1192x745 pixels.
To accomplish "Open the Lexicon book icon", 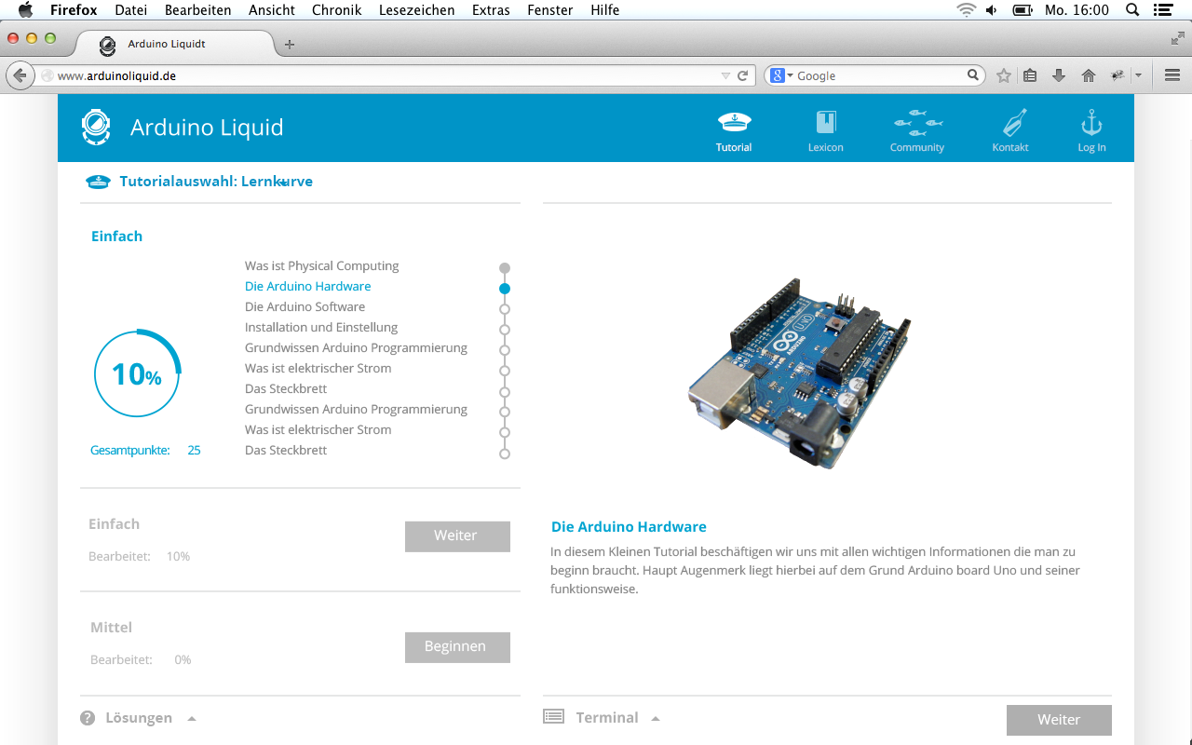I will pyautogui.click(x=826, y=123).
